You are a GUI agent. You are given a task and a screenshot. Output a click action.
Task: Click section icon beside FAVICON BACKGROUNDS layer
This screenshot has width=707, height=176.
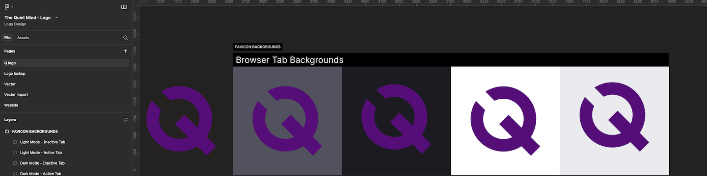coord(7,132)
